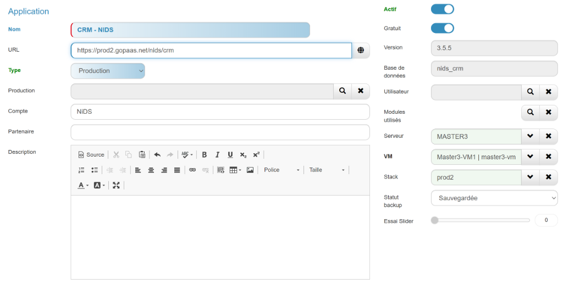Switch the editor to Source view
The width and height of the screenshot is (563, 284).
(91, 155)
